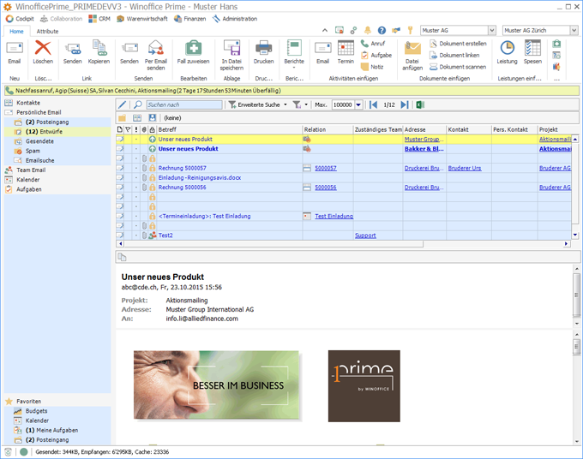Click the Excel export icon

click(420, 104)
